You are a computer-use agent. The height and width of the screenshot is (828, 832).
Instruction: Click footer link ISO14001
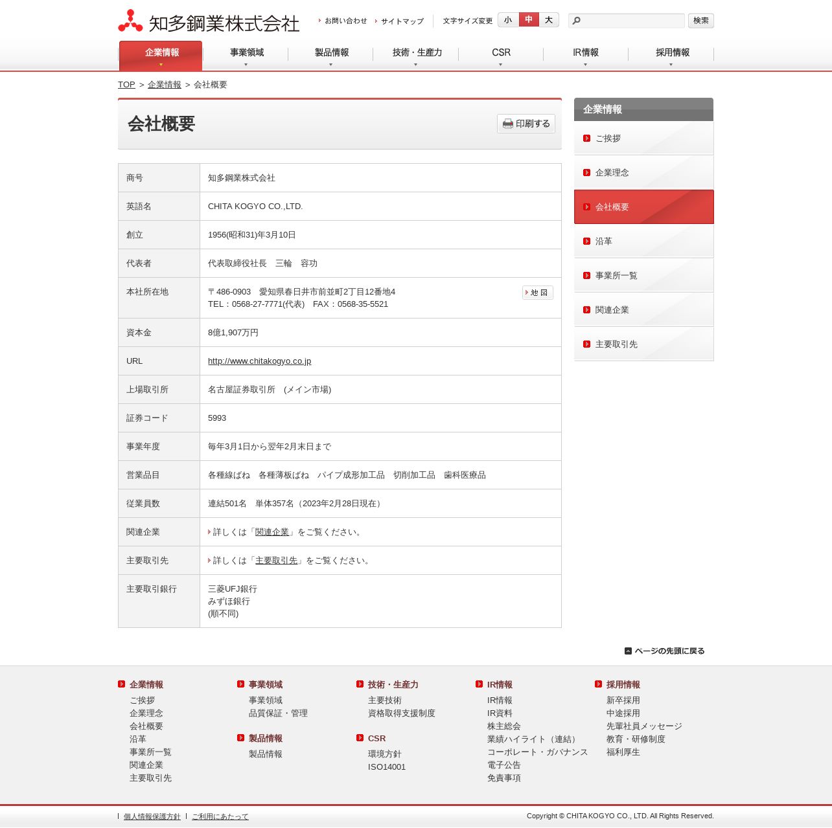pos(387,767)
